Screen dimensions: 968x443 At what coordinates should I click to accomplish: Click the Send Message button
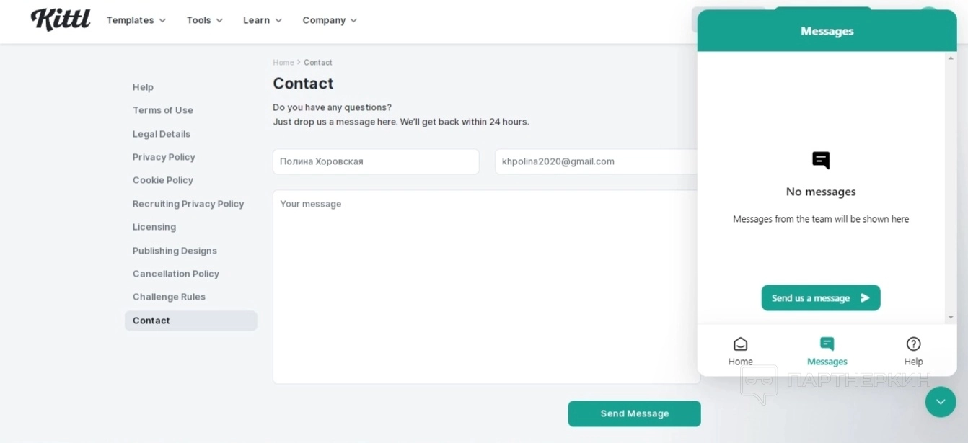[x=634, y=413]
